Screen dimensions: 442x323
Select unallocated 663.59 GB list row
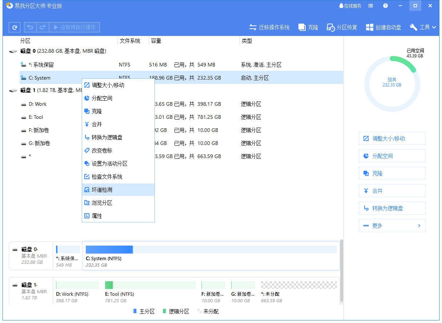[181, 156]
